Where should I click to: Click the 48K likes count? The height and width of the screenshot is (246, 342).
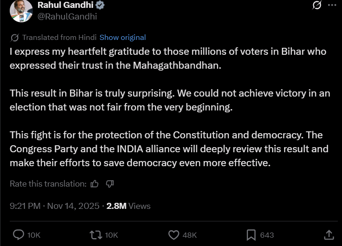190,235
